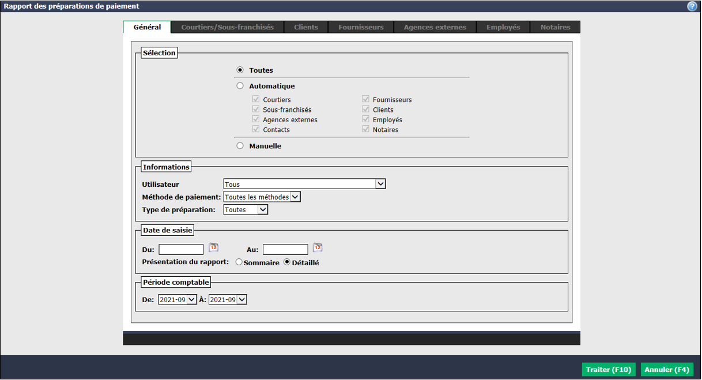The height and width of the screenshot is (380, 702).
Task: Open calendar picker for Du date
Action: tap(214, 248)
